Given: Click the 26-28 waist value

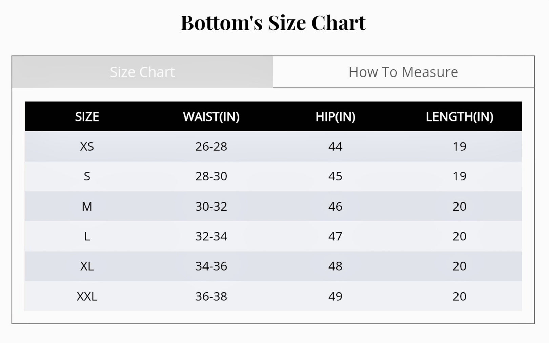Looking at the screenshot, I should point(211,147).
